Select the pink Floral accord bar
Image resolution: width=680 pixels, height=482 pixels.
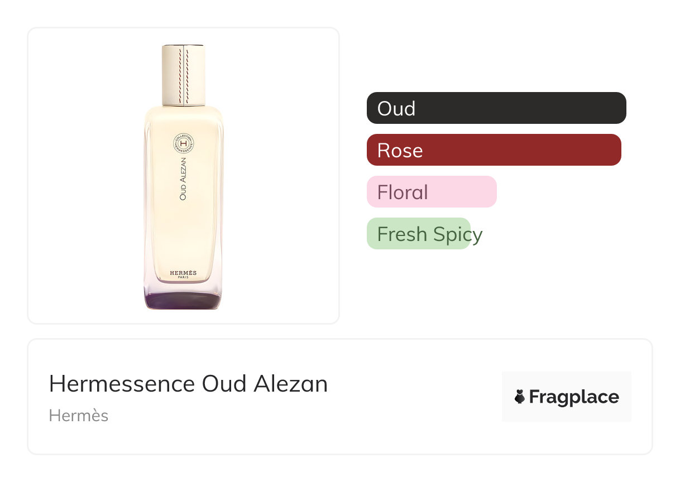[x=432, y=192]
